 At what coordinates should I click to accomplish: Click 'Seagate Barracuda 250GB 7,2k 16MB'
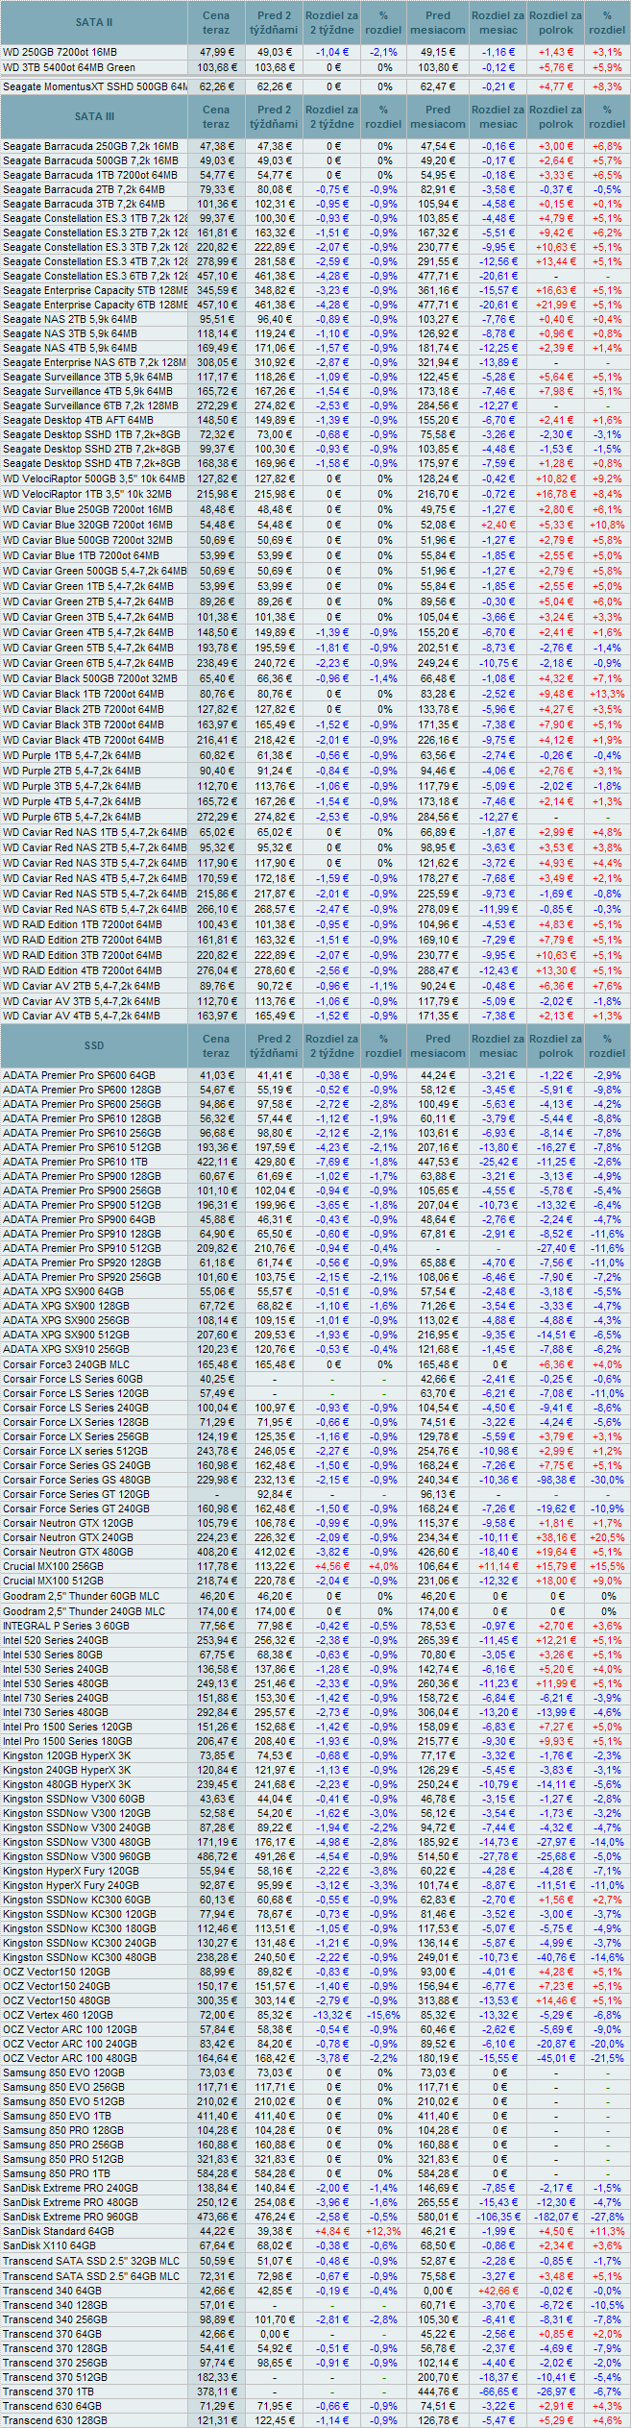point(90,146)
